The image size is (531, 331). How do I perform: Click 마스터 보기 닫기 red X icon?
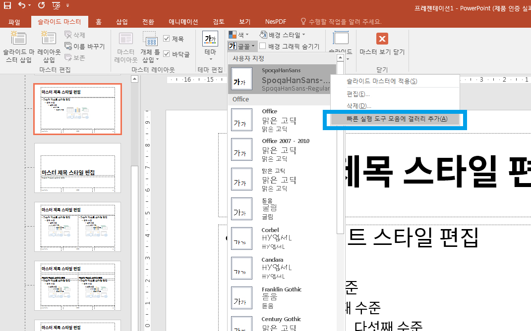point(382,39)
